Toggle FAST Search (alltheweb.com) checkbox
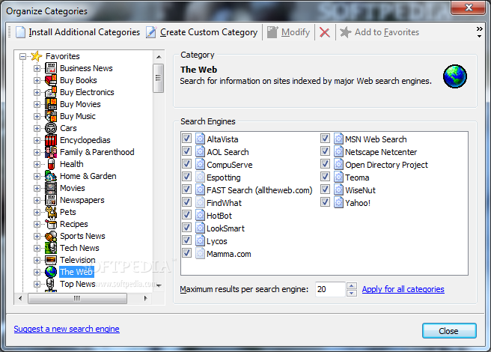This screenshot has height=352, width=491. 186,189
